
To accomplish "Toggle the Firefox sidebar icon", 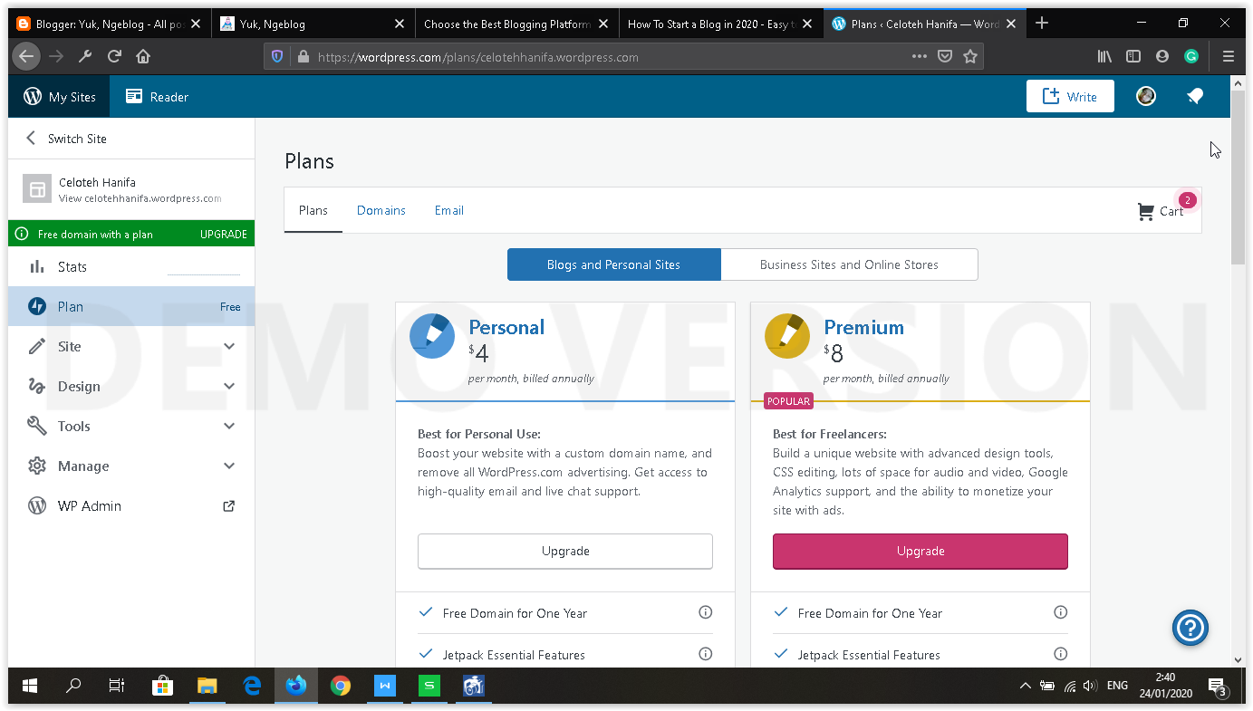I will 1133,56.
